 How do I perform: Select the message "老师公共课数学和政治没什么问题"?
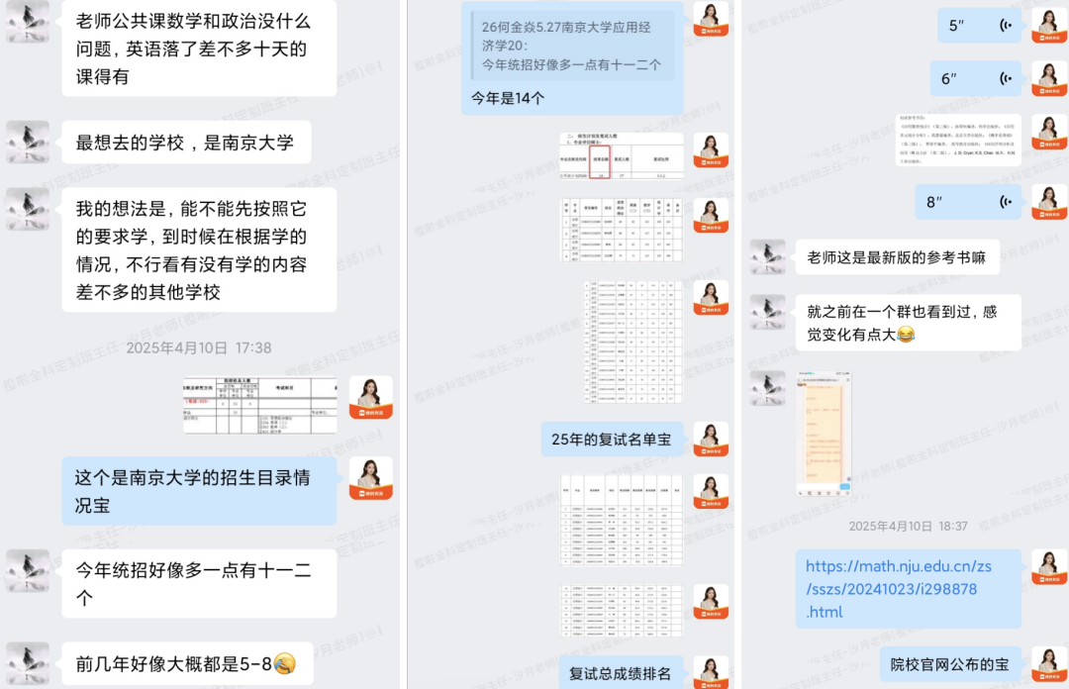click(x=198, y=49)
